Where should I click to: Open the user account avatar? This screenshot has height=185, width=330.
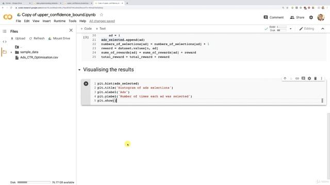(x=321, y=17)
